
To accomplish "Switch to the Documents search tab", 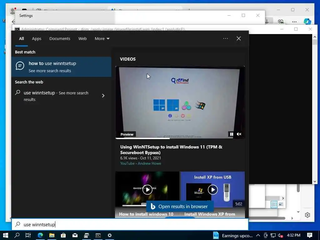I will [60, 38].
